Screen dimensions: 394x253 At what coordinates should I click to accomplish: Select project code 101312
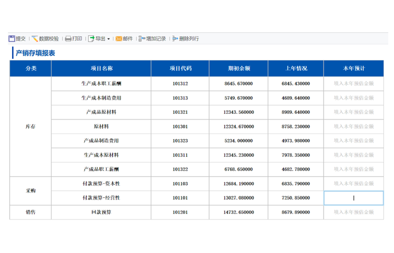[x=180, y=83]
